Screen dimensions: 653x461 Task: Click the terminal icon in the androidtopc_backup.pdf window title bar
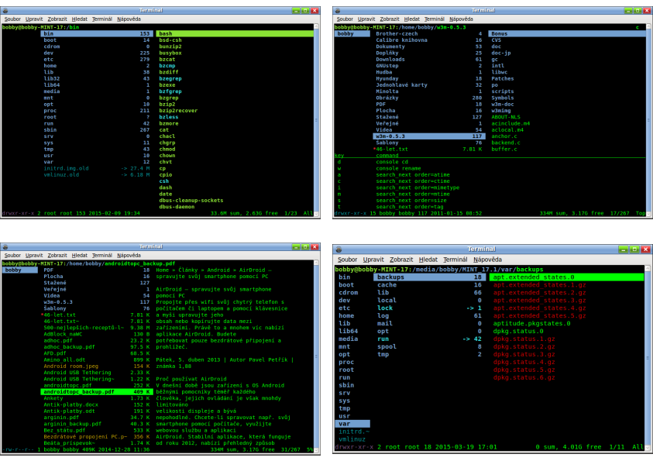pyautogui.click(x=5, y=247)
